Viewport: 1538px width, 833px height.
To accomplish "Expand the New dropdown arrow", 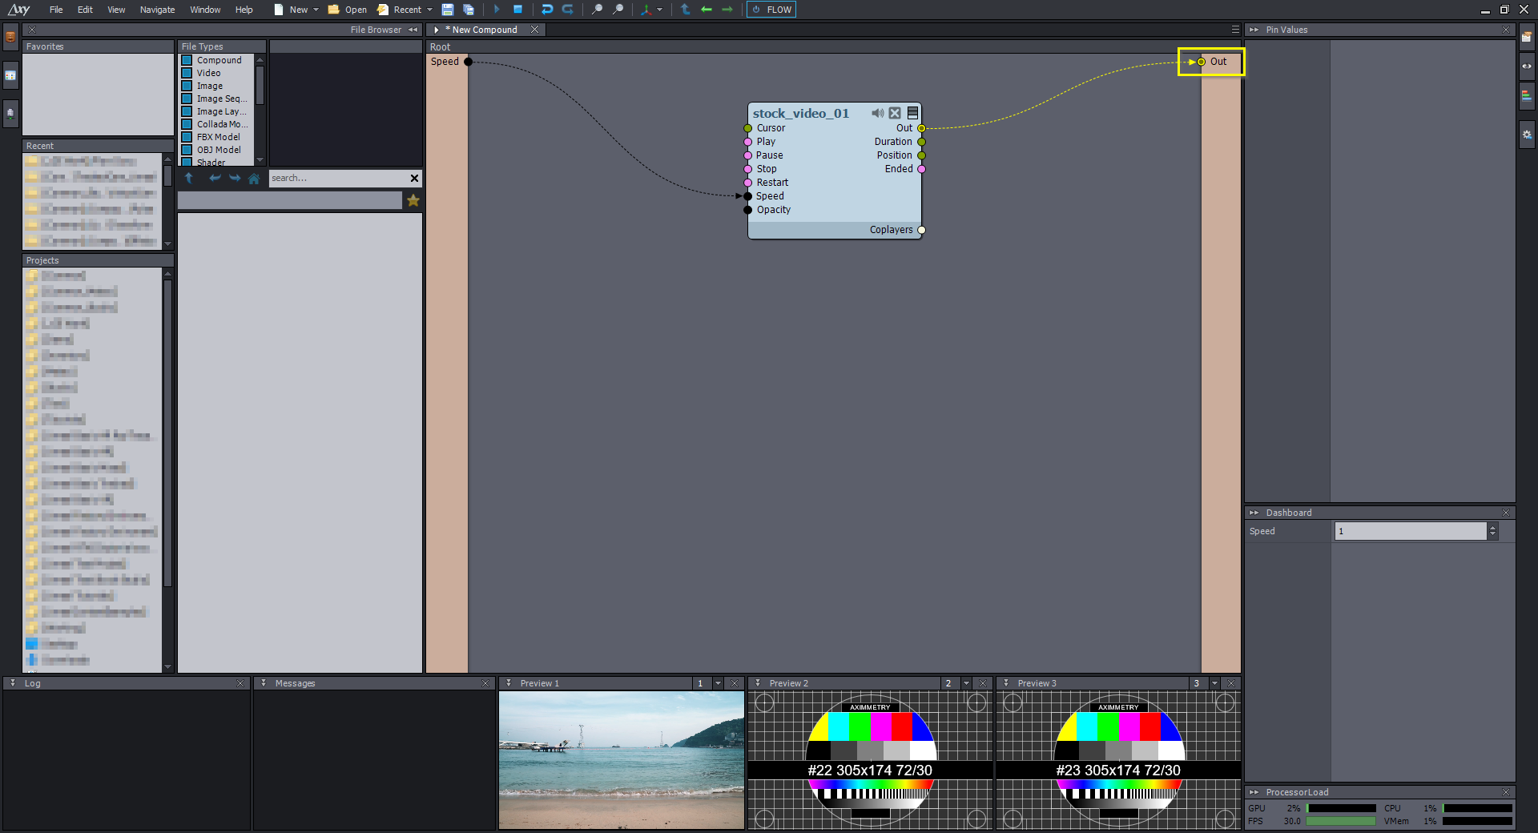I will pos(316,10).
